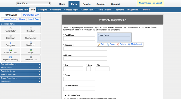Tick the email offers checkbox
This screenshot has height=99, width=181.
point(65,98)
